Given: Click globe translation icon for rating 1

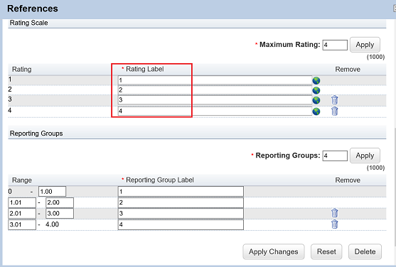Looking at the screenshot, I should tap(316, 80).
